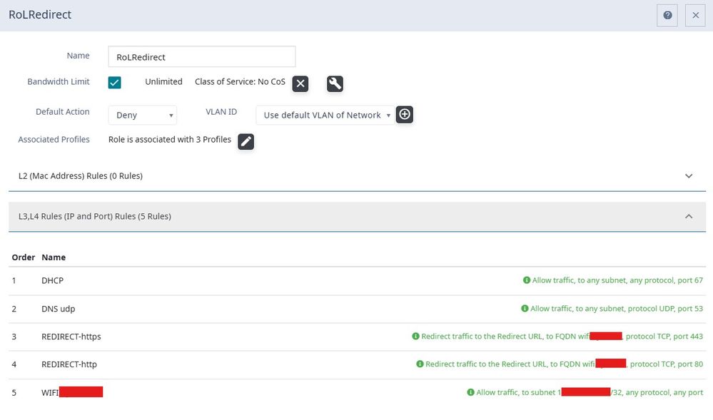This screenshot has width=713, height=420.
Task: Edit associated profiles with pencil icon
Action: pyautogui.click(x=246, y=140)
